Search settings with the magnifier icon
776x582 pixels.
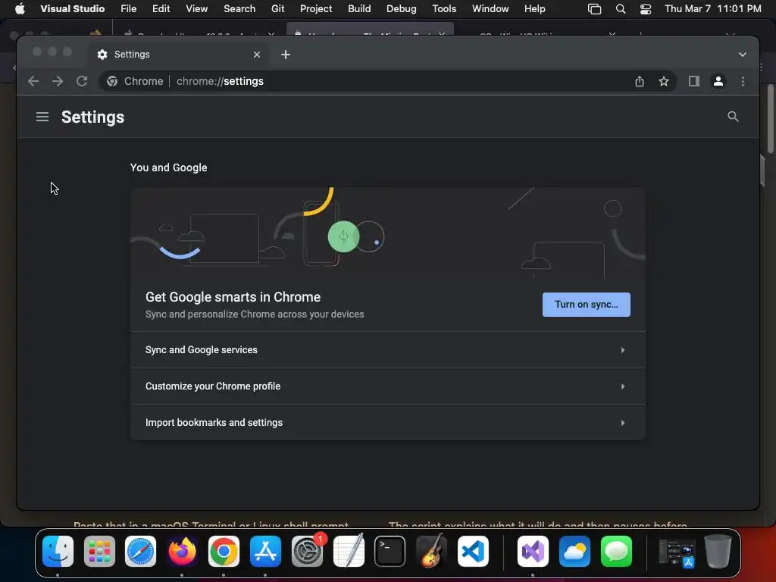[733, 117]
